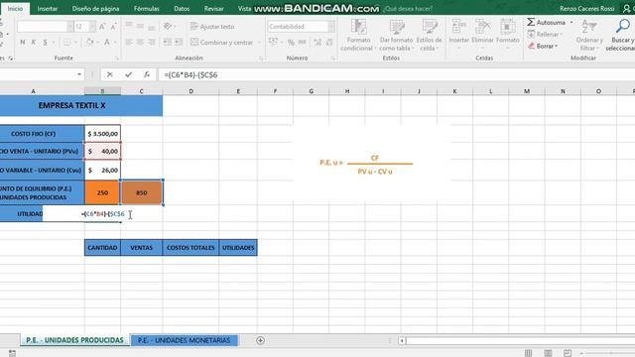Toggle underline S formatting

[x=45, y=42]
